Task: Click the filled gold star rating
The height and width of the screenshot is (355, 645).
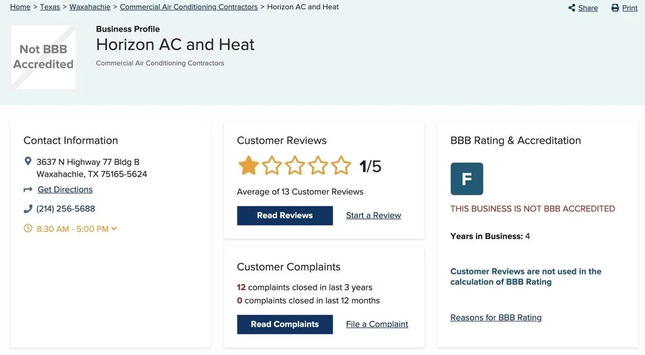Action: (248, 166)
